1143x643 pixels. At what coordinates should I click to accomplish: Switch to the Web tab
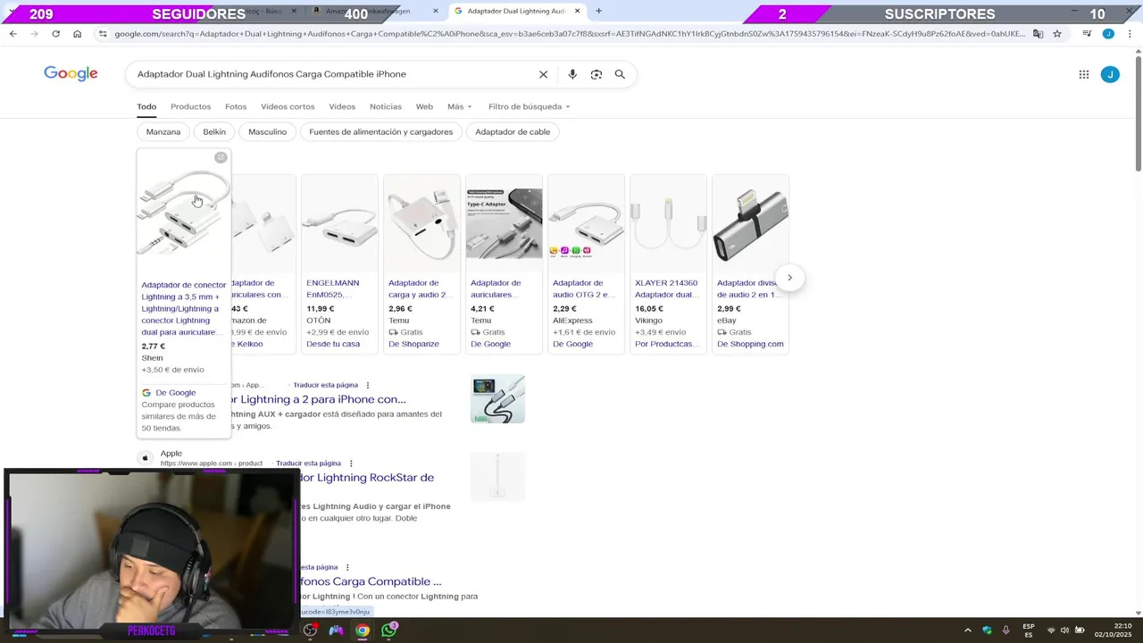click(424, 106)
